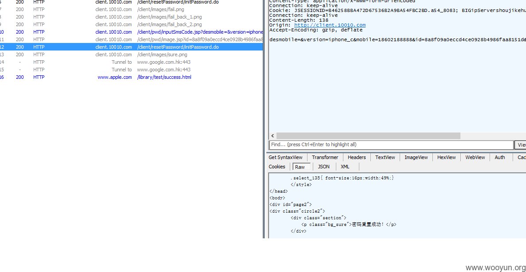Click the desmobile request body line
Viewport: 526px width, 272px height.
tap(397, 39)
